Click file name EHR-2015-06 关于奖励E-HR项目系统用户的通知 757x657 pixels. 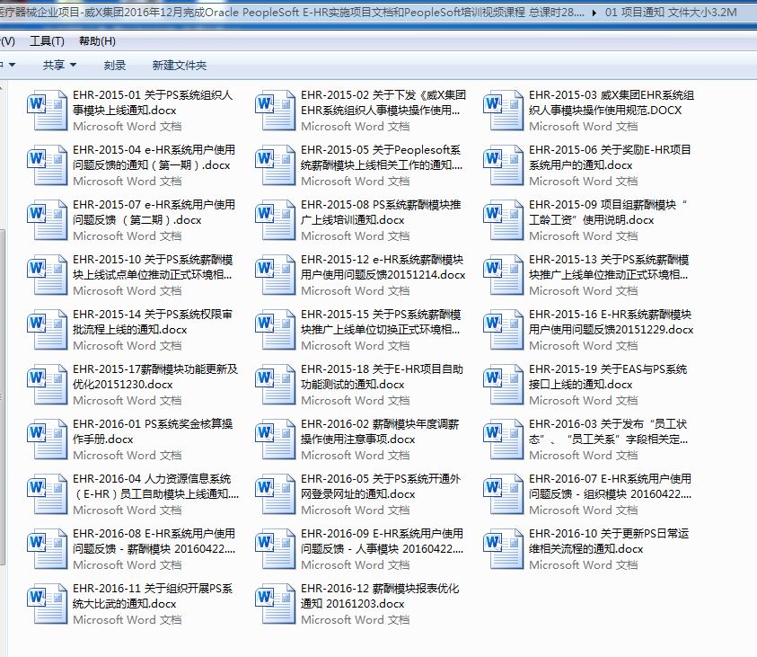coord(611,157)
